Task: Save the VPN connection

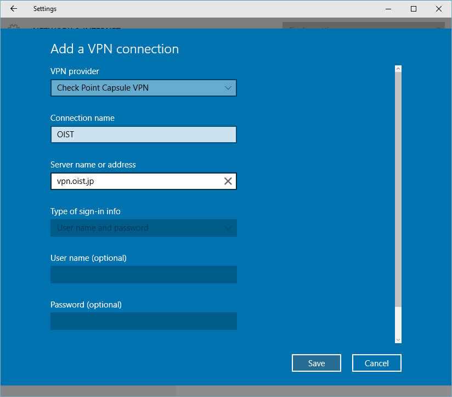Action: pyautogui.click(x=316, y=363)
